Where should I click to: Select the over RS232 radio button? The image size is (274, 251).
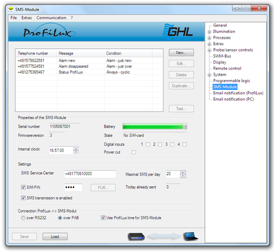pos(23,218)
